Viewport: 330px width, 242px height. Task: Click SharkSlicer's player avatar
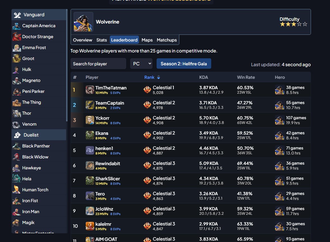90,181
